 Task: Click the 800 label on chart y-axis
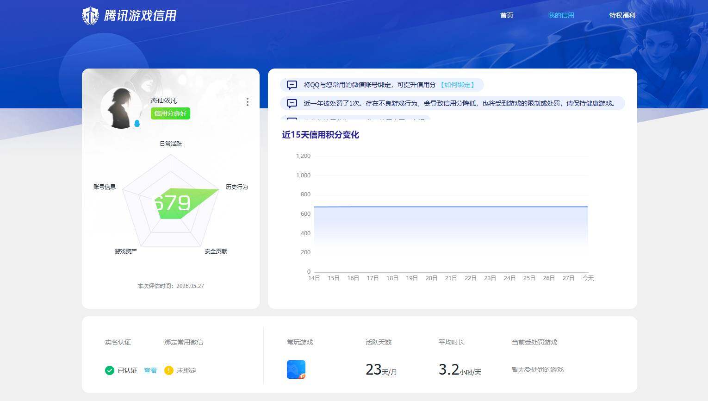[x=305, y=194]
